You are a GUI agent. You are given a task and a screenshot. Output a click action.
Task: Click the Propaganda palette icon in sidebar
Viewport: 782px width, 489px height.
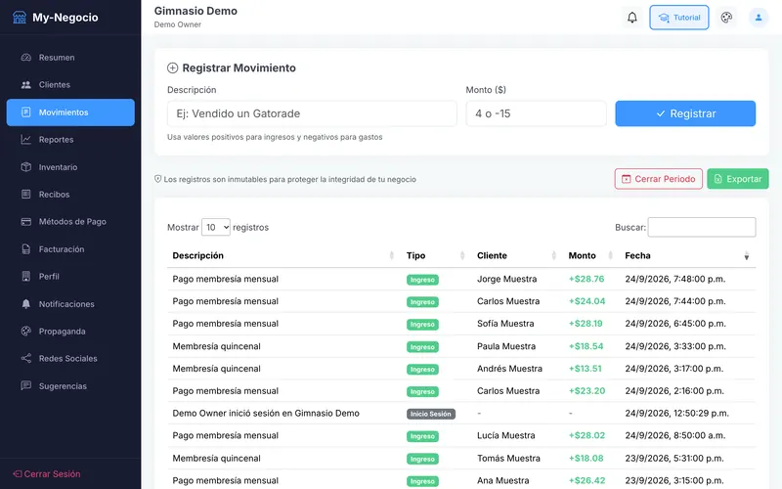26,332
